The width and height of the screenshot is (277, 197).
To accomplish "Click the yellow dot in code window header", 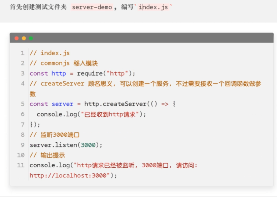I will (24, 38).
